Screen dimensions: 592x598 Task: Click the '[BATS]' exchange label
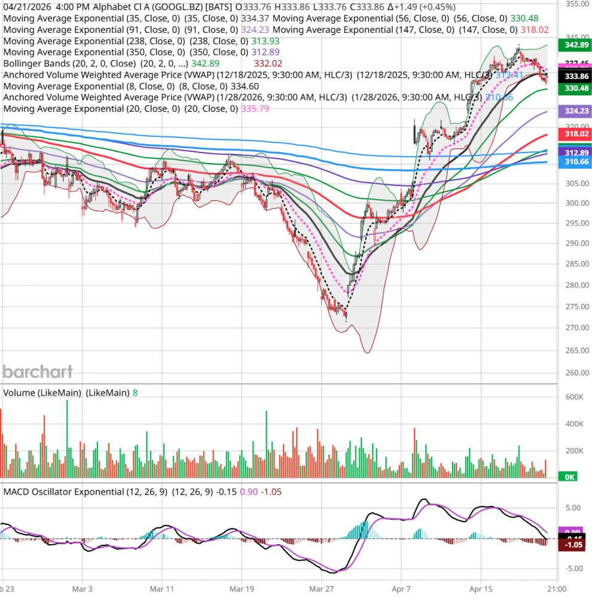click(x=218, y=7)
